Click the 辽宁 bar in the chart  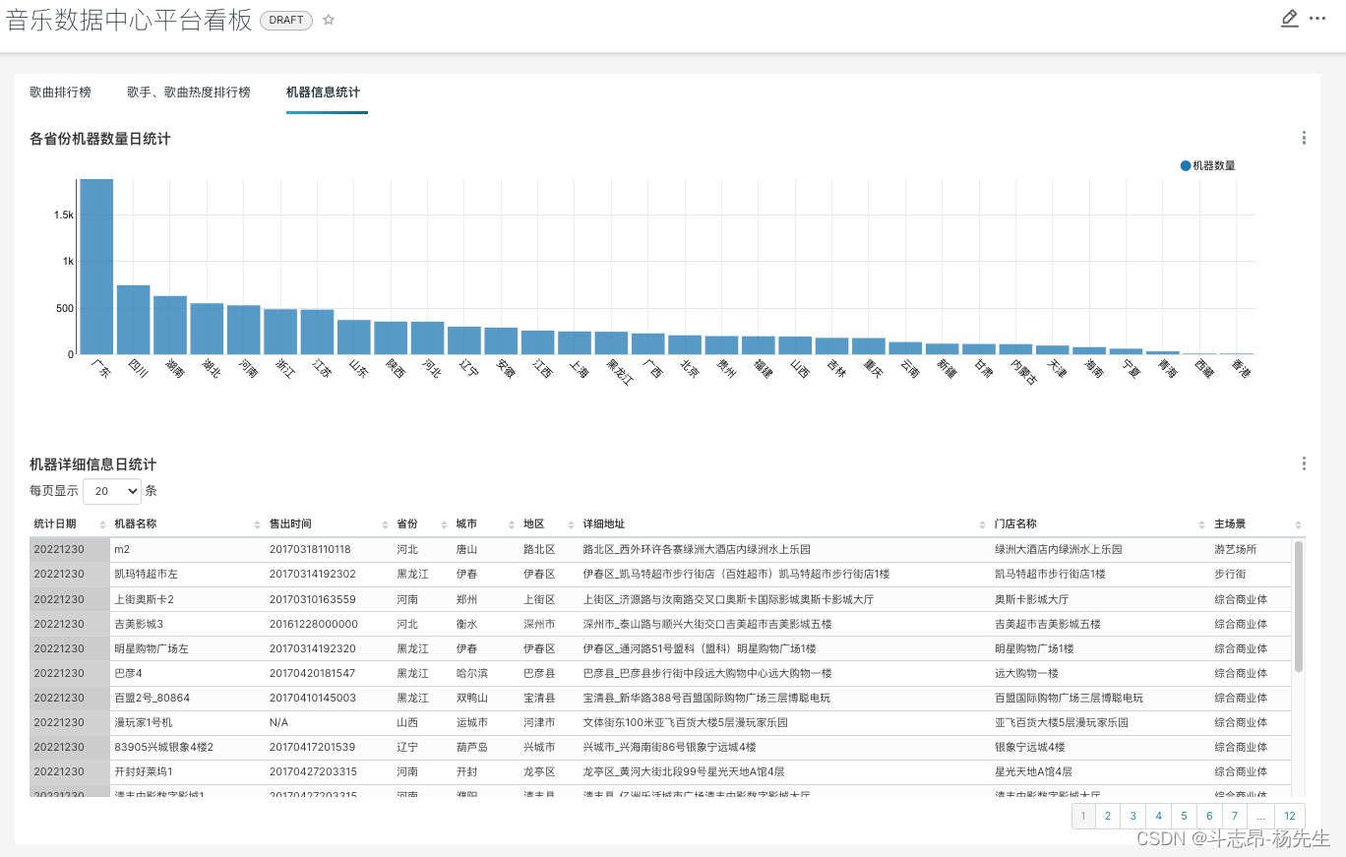(x=464, y=340)
